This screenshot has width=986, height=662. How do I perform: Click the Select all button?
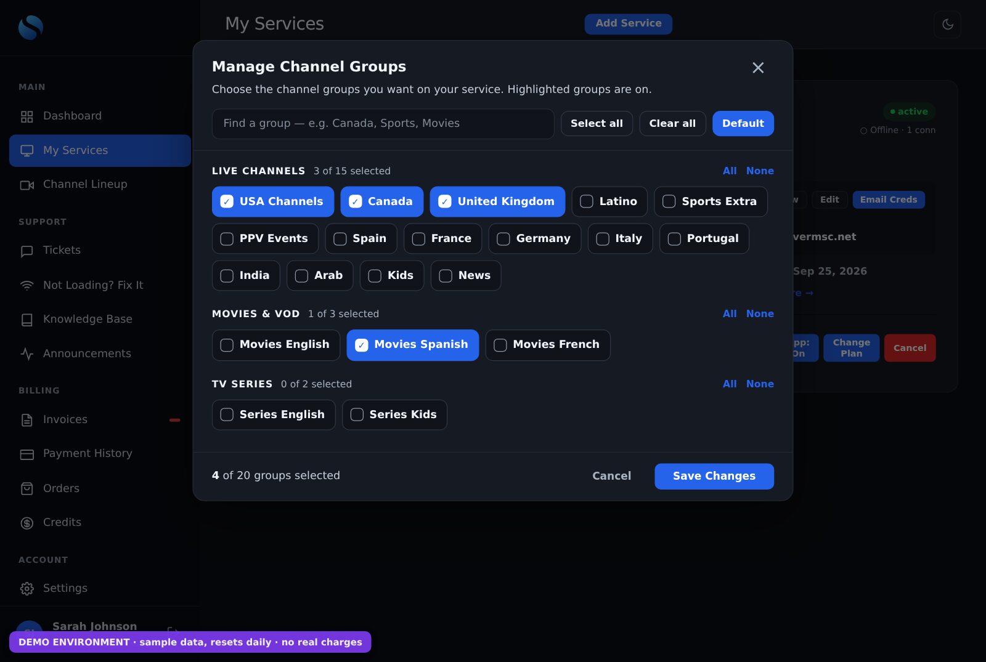(597, 124)
